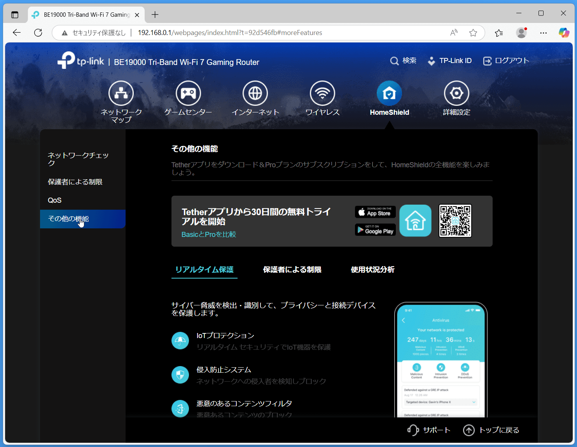Open the Game Center (ゲームセンター) icon
Image resolution: width=577 pixels, height=447 pixels.
coord(188,93)
